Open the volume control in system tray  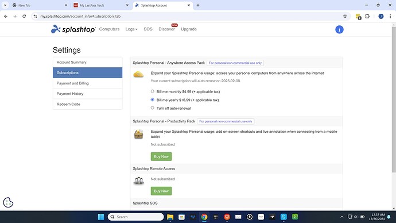tap(356, 217)
